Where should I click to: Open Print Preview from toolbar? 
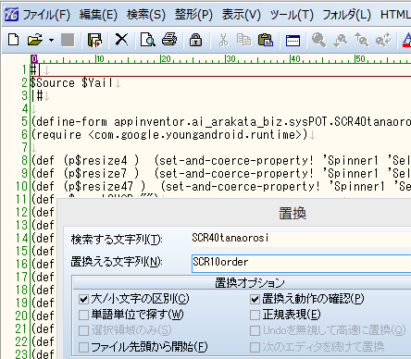147,40
